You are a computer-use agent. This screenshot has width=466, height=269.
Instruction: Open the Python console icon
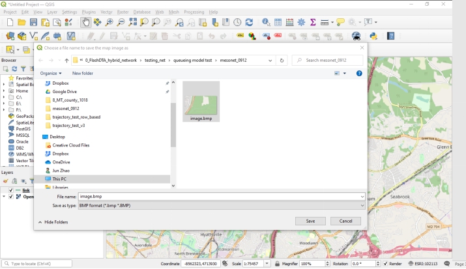pyautogui.click(x=374, y=36)
